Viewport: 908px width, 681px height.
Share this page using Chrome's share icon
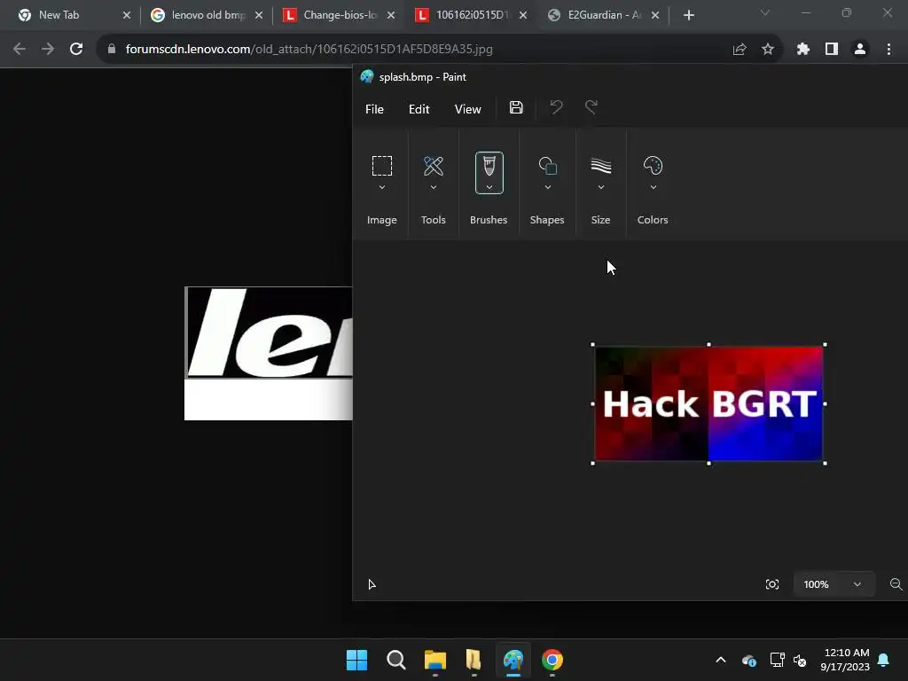click(740, 50)
